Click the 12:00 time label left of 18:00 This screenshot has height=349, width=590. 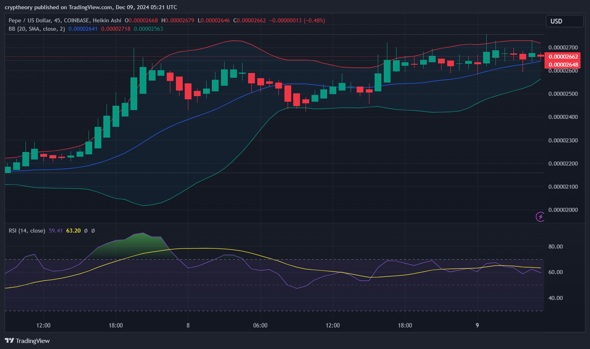pos(43,325)
